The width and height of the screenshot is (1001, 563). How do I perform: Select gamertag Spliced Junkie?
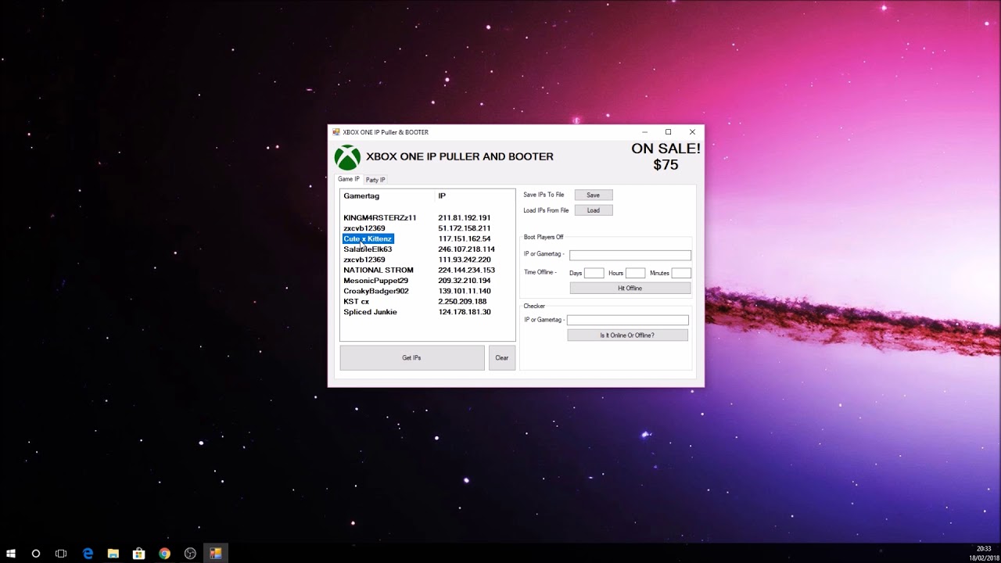click(370, 312)
